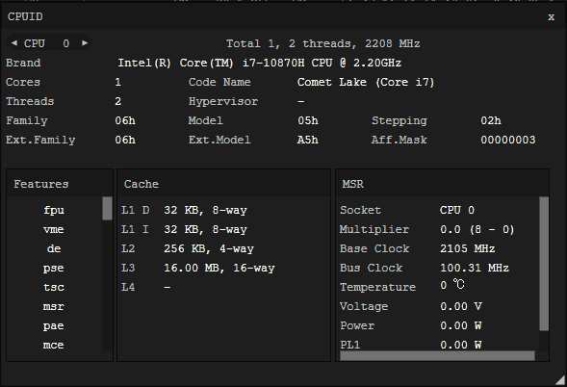567x387 pixels.
Task: Click the PL1 value 0.00 W
Action: point(461,345)
